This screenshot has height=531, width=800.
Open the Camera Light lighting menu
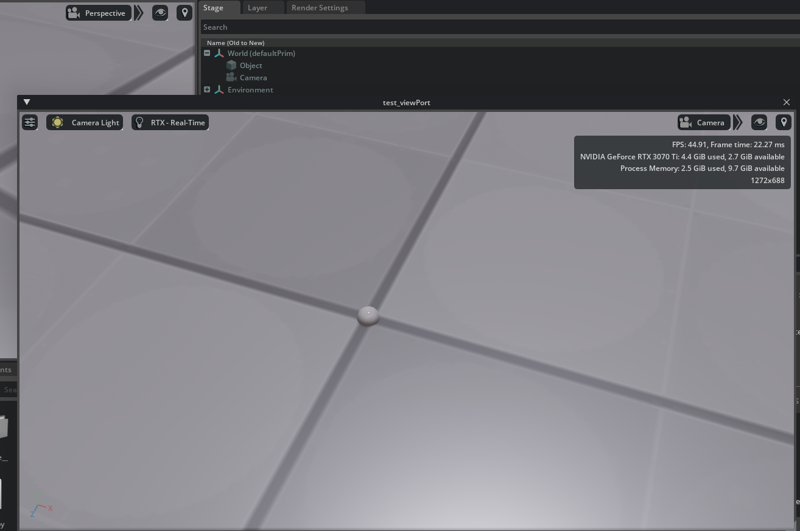(x=85, y=122)
